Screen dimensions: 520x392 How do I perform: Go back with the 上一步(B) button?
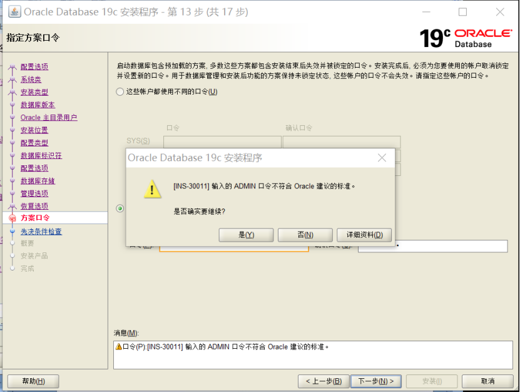pyautogui.click(x=323, y=381)
